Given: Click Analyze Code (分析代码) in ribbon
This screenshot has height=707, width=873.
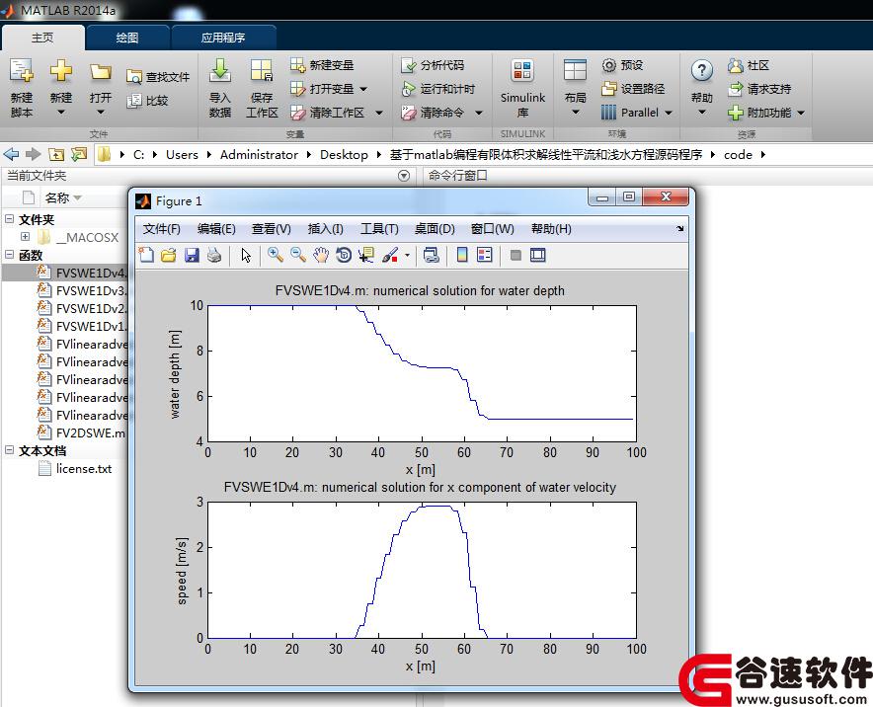Looking at the screenshot, I should (433, 65).
